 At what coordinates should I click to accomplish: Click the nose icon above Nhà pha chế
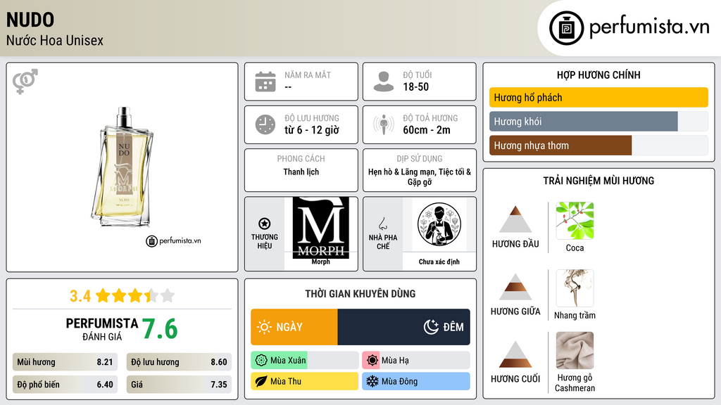(x=382, y=224)
